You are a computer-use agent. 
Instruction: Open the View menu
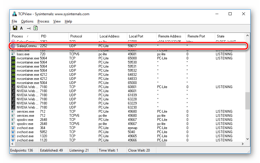point(57,21)
